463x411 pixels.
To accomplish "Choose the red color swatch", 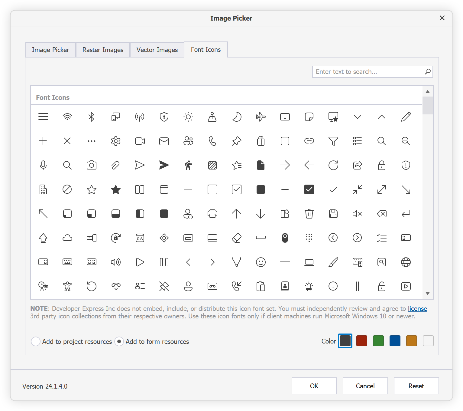I will (x=361, y=341).
